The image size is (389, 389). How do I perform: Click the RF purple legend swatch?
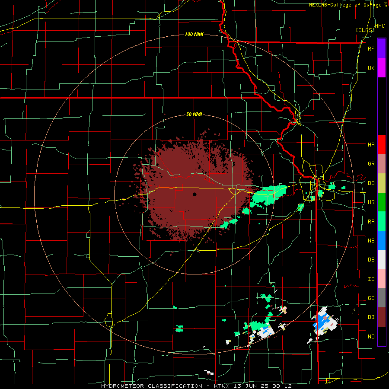[382, 48]
